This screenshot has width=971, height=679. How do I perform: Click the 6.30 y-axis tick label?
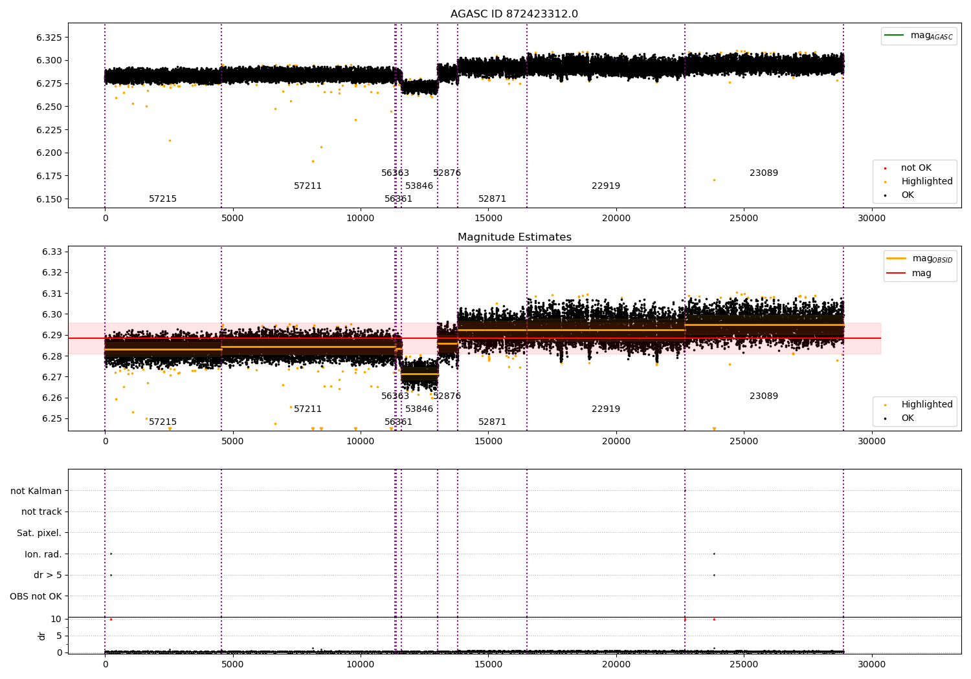click(x=52, y=314)
